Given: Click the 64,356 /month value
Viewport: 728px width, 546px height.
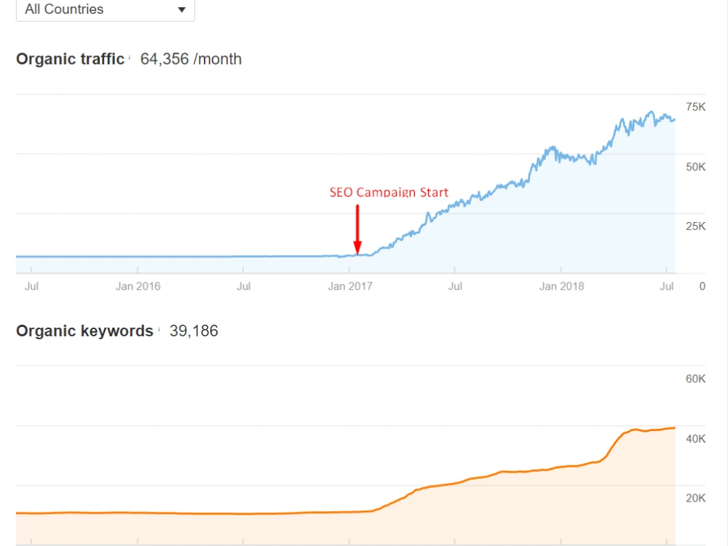Looking at the screenshot, I should pos(191,59).
